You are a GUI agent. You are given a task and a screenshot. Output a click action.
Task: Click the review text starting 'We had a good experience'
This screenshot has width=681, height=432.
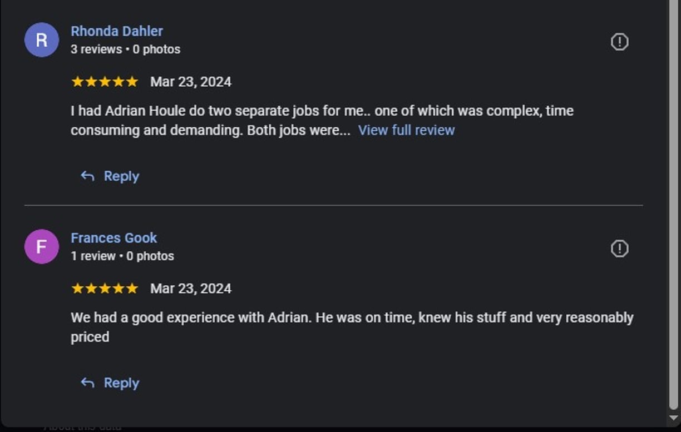pos(352,327)
